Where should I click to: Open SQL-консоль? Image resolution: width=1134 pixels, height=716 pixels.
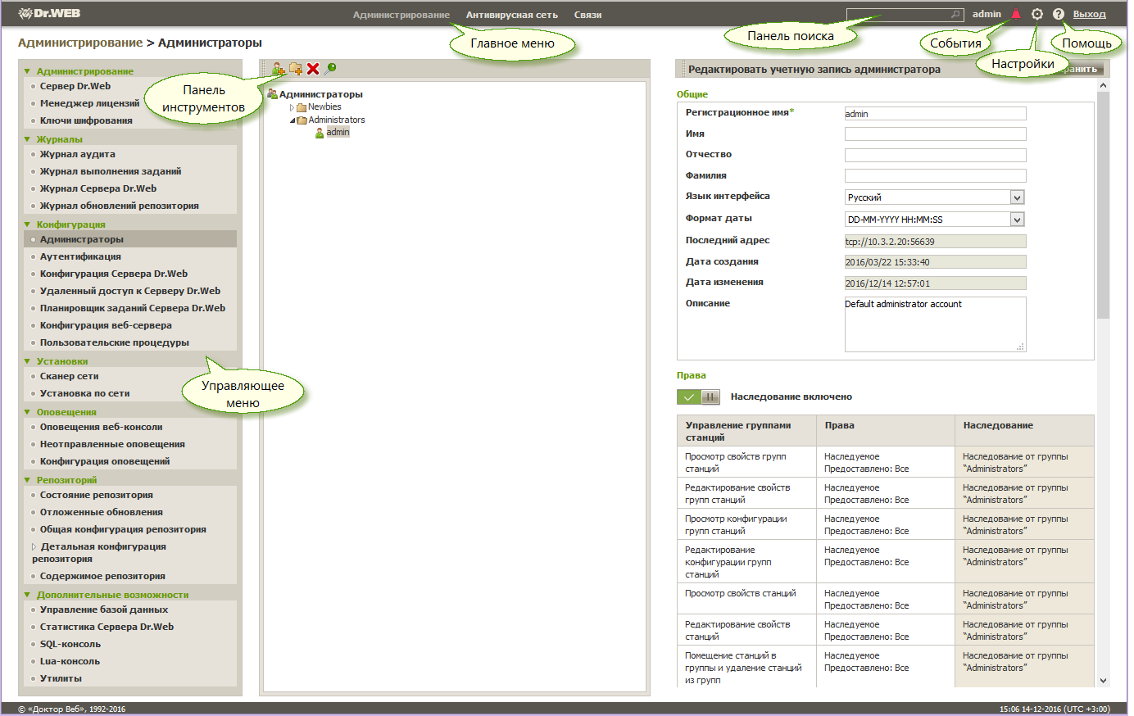coord(70,644)
